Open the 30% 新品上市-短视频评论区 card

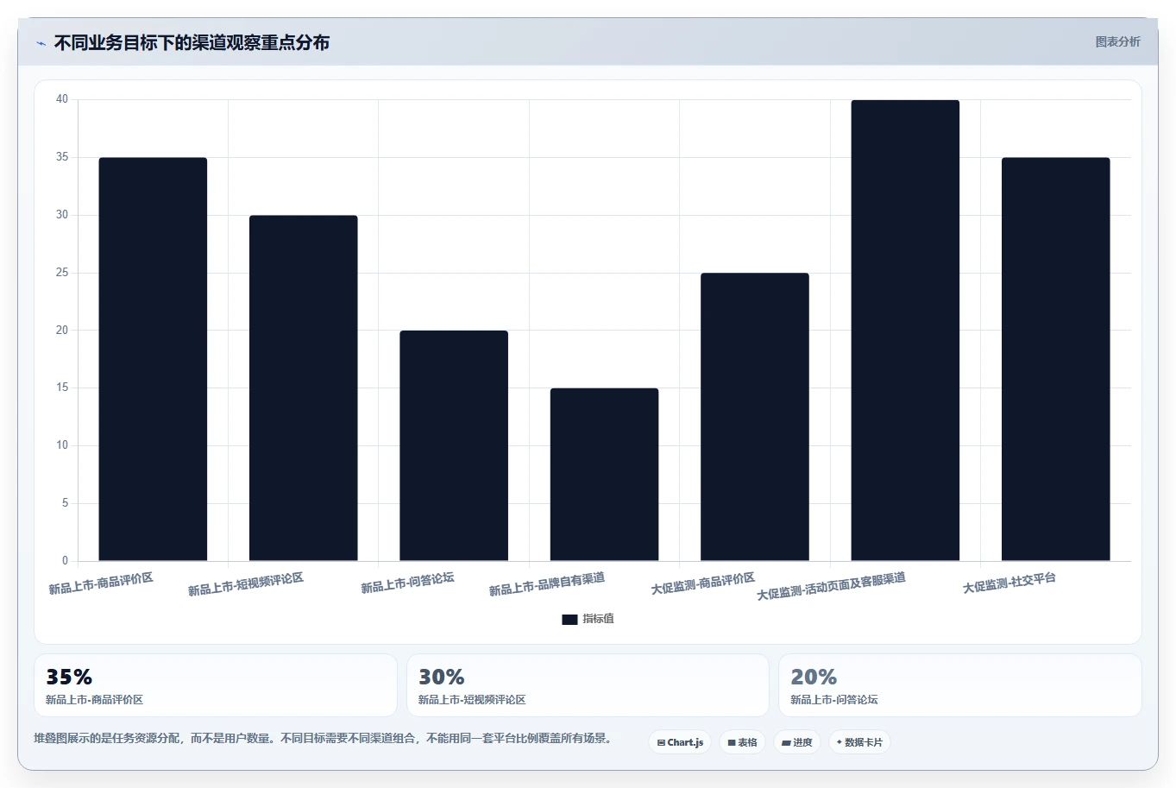coord(588,685)
